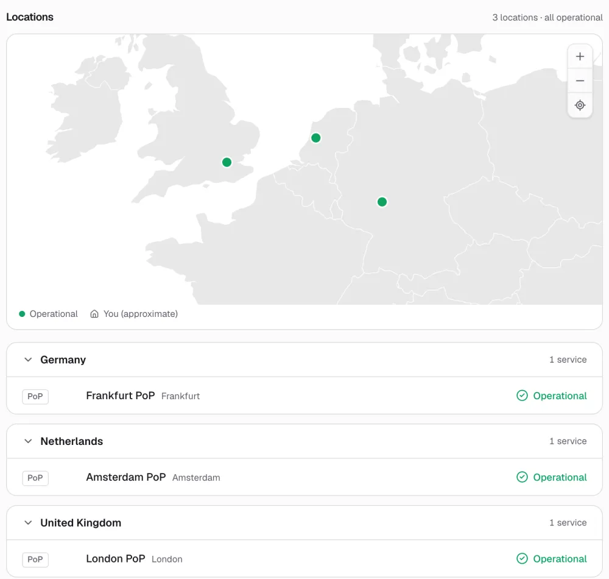Viewport: 609px width, 579px height.
Task: Click the Locations heading
Action: click(x=30, y=17)
